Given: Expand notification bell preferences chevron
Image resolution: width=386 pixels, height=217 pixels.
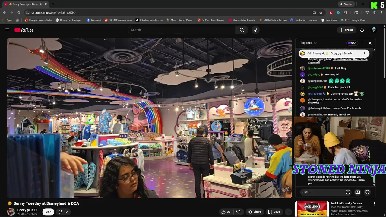Looking at the screenshot, I should pyautogui.click(x=66, y=212).
